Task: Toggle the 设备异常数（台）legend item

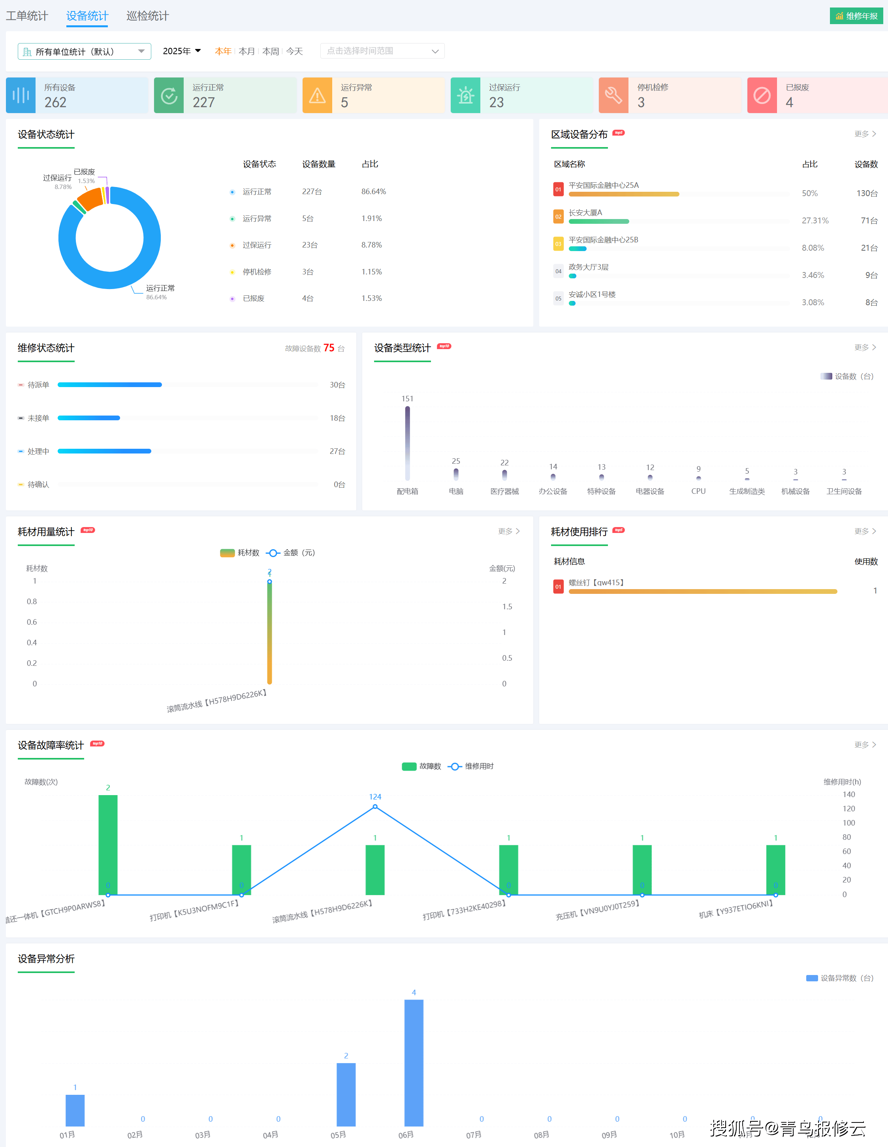Action: point(840,978)
